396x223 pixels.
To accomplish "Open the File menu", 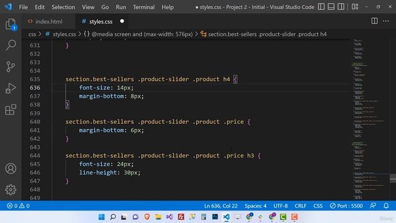I will click(24, 7).
